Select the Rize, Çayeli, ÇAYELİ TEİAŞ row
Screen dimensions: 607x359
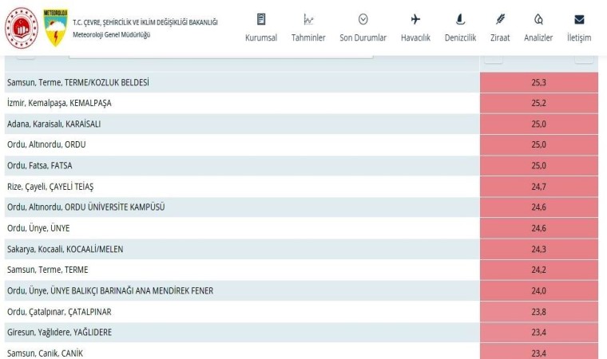click(50, 186)
